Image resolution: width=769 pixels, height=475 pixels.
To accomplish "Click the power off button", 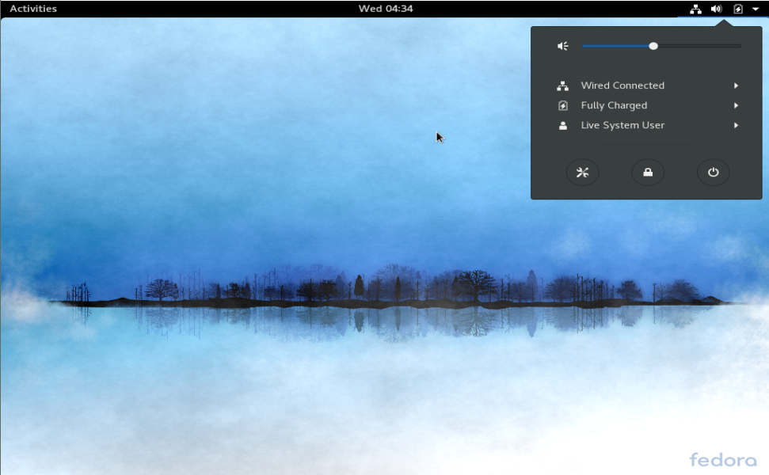I will click(x=713, y=173).
